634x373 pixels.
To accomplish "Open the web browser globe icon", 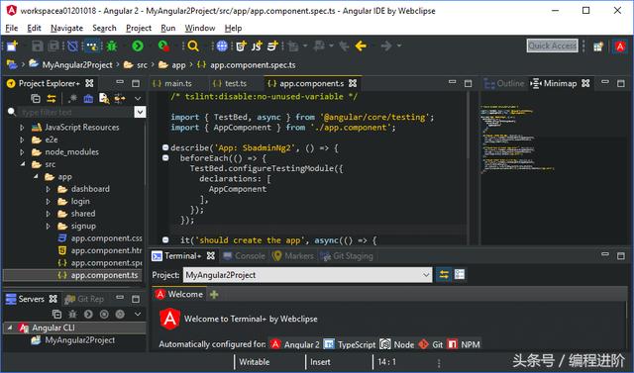I will point(222,47).
